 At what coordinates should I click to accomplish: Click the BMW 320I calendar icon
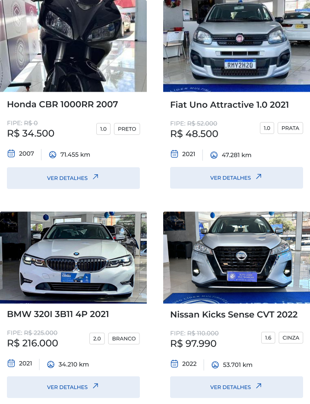click(x=11, y=363)
